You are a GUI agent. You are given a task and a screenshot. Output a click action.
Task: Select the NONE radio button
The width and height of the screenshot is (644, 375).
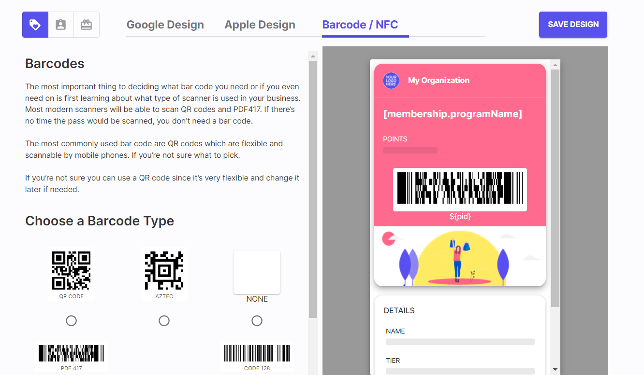[257, 320]
